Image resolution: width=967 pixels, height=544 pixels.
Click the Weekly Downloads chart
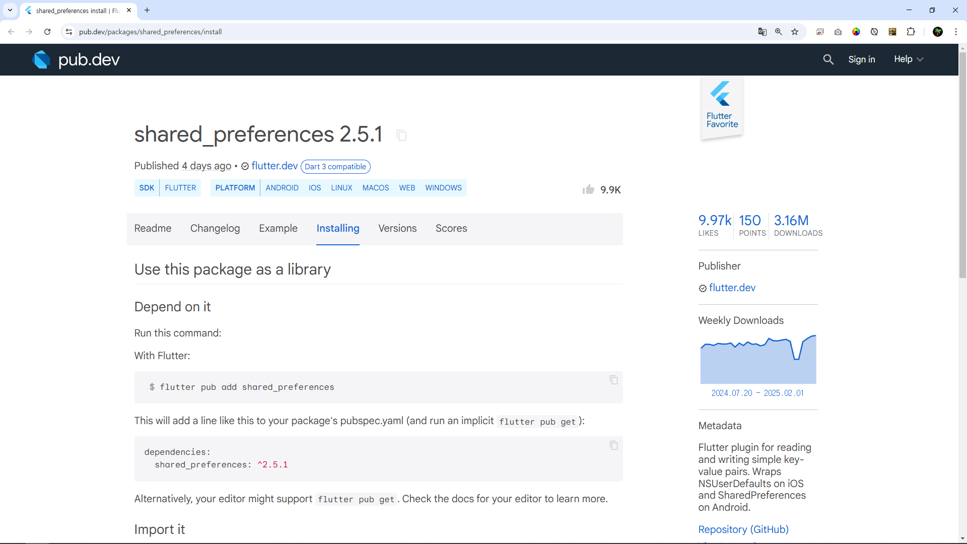tap(758, 359)
